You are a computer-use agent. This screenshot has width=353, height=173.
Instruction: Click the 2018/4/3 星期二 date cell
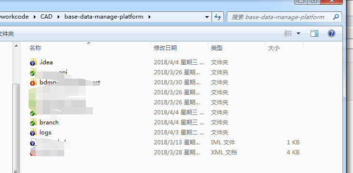(x=179, y=132)
